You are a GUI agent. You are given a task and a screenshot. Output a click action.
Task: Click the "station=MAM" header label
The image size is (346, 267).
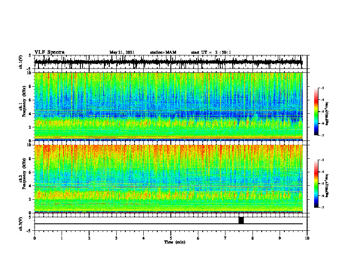[x=163, y=52]
